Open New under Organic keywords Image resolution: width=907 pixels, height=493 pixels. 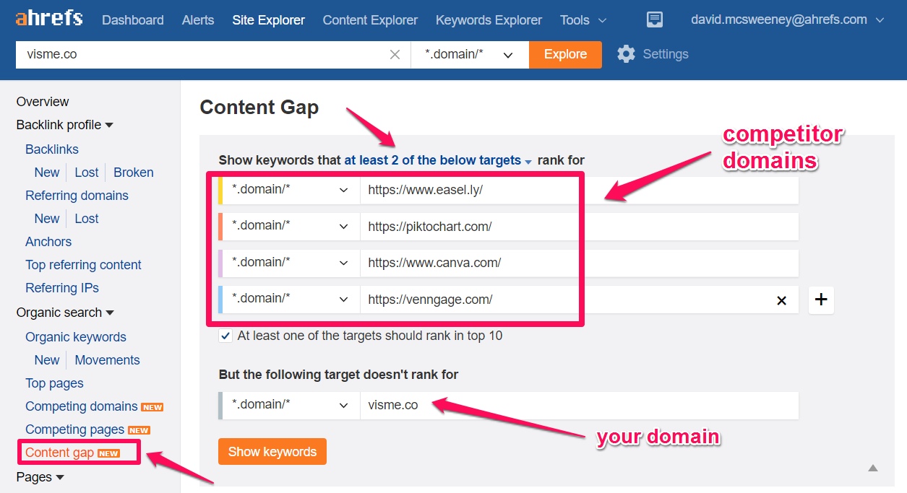click(47, 360)
